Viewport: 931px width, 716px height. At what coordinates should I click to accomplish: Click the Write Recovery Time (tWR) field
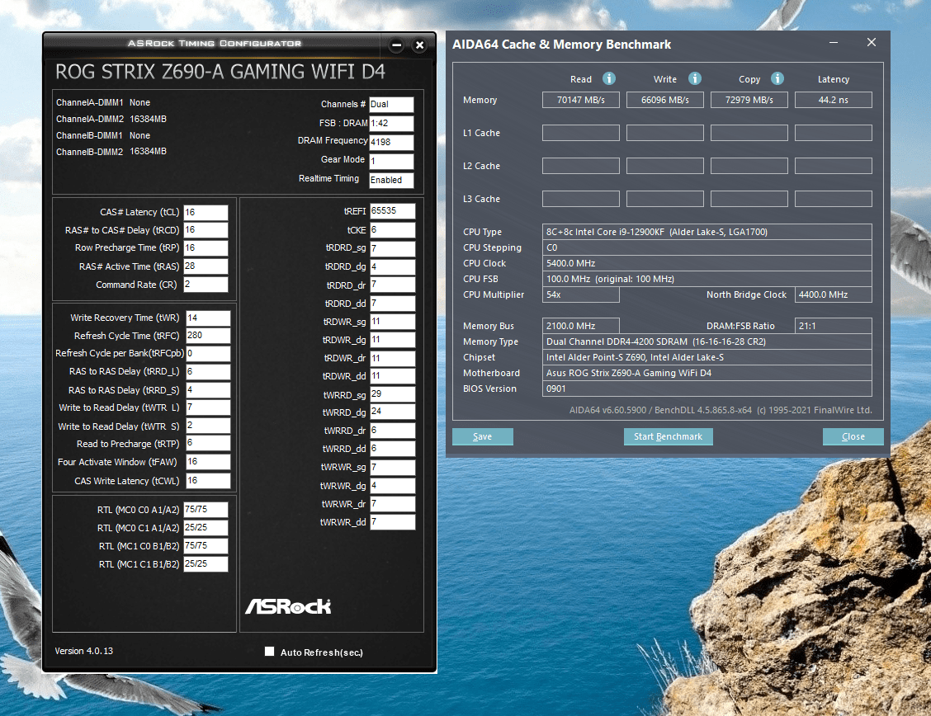208,318
